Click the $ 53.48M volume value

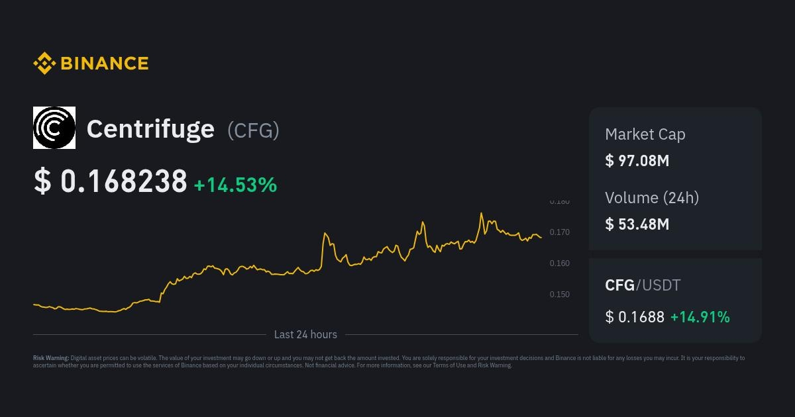point(637,224)
